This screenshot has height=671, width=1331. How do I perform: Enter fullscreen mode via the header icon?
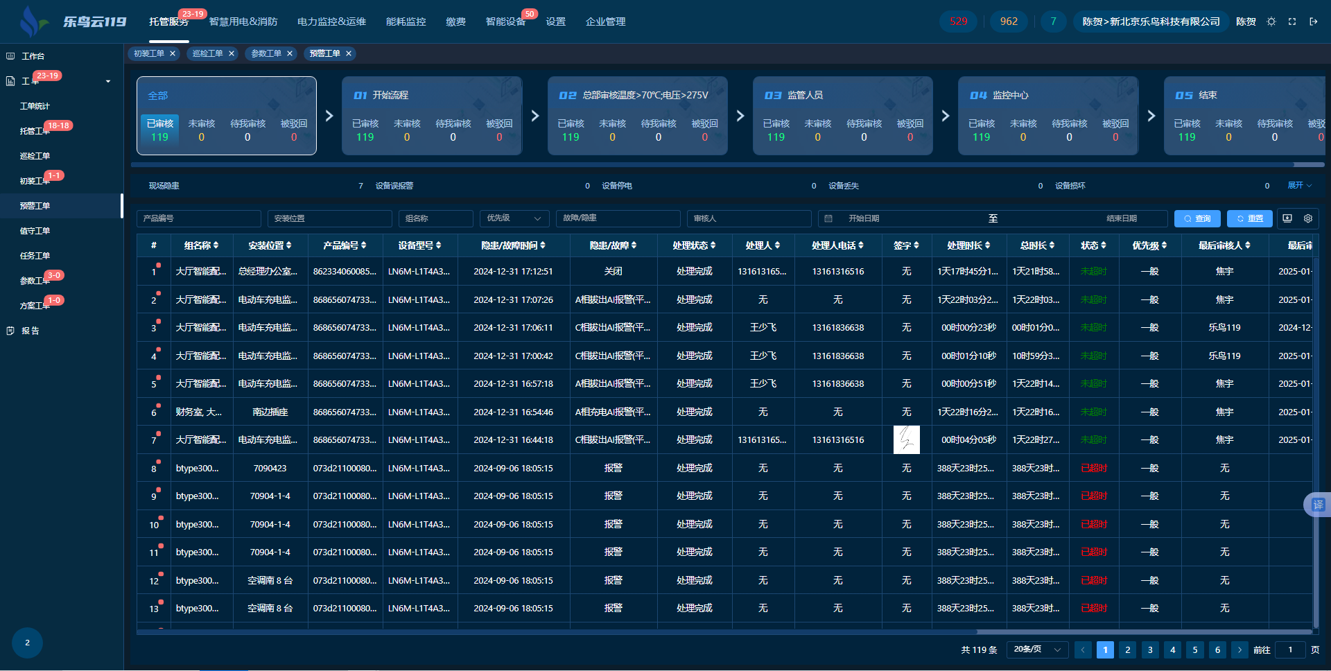click(x=1292, y=21)
